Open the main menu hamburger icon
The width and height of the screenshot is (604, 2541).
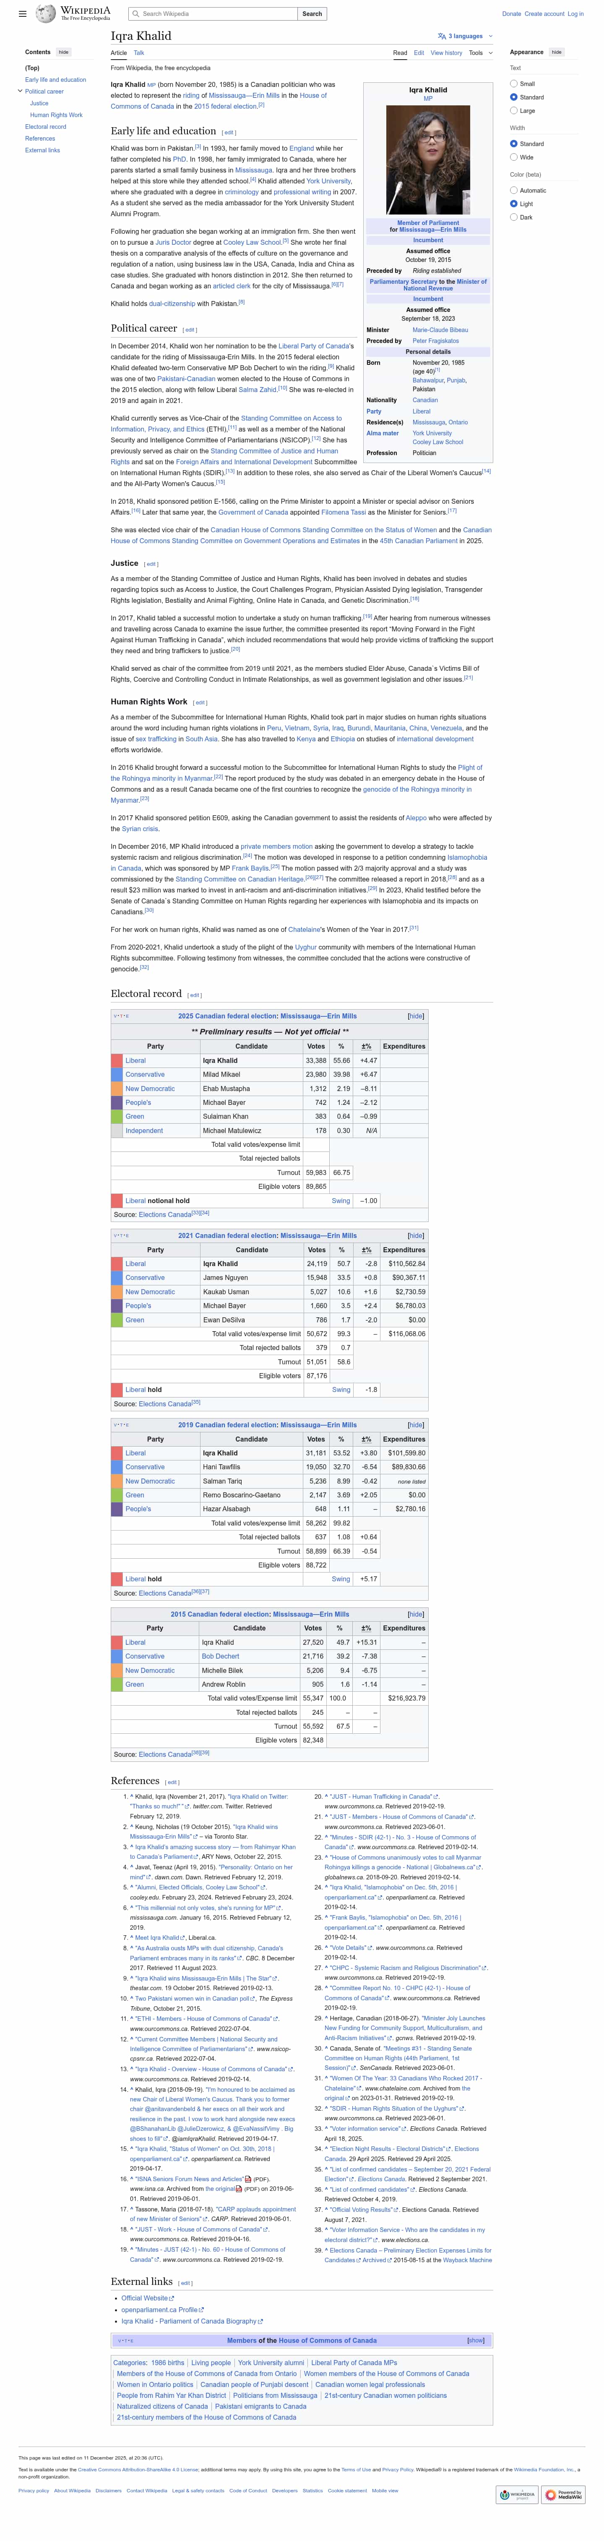coord(23,14)
